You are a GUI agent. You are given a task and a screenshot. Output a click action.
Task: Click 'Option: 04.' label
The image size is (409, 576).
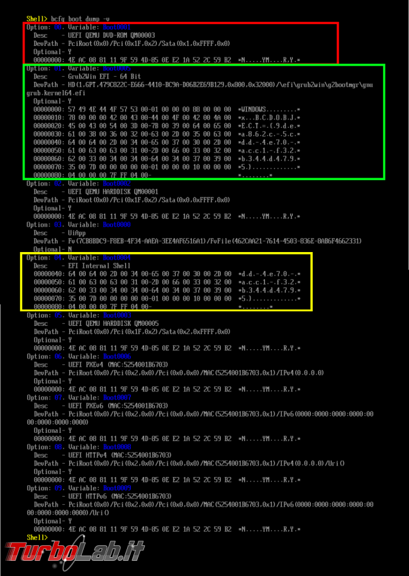point(45,258)
